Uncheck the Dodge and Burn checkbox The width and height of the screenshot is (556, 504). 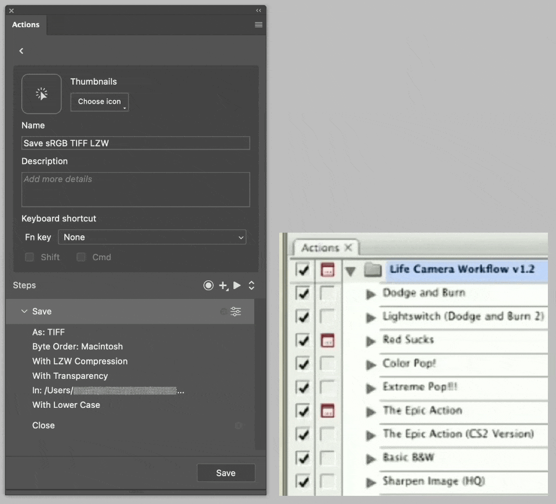(x=302, y=293)
